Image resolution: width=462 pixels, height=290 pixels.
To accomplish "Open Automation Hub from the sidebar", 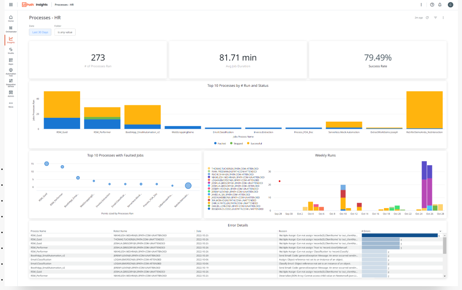I will 11,72.
